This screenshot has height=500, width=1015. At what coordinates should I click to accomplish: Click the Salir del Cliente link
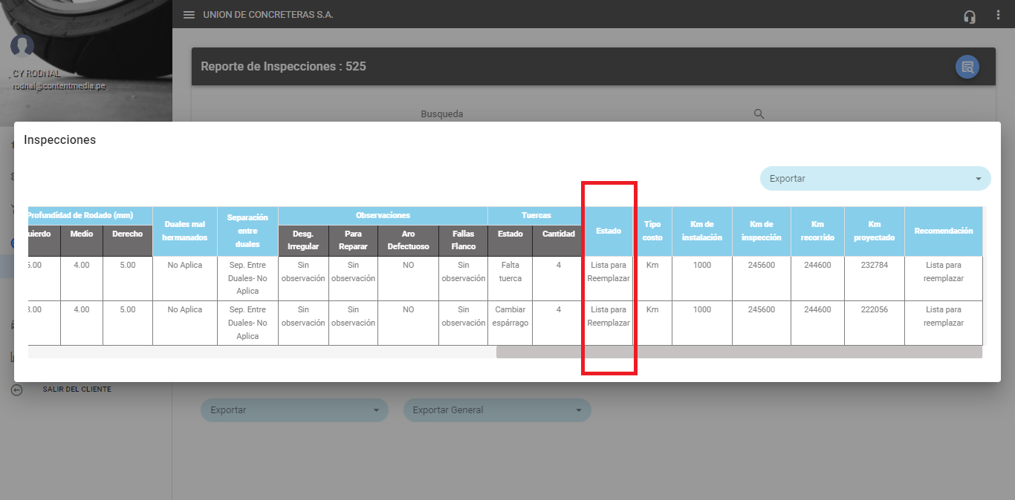[77, 389]
